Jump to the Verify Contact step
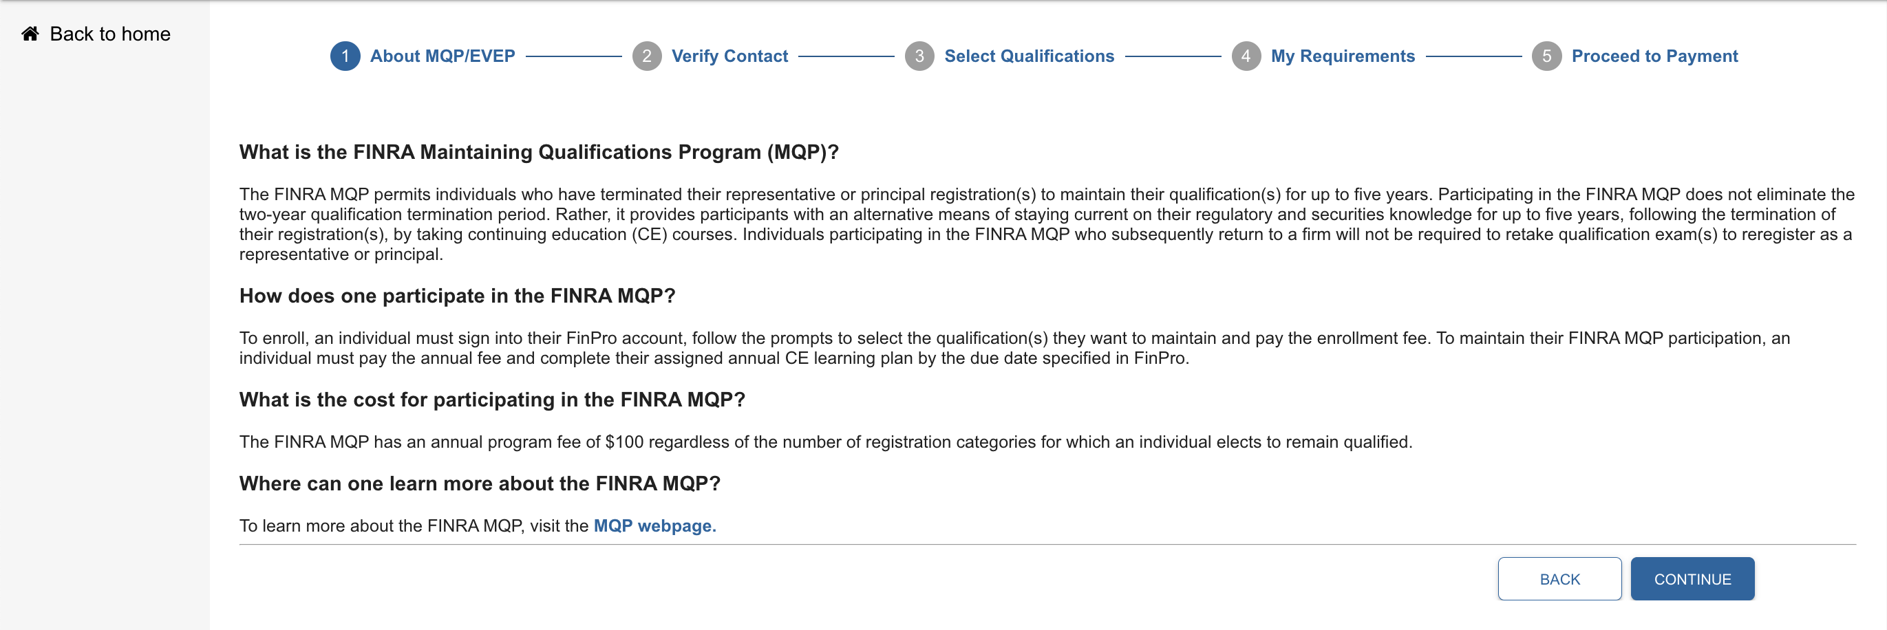Screen dimensions: 1887x630 729,56
